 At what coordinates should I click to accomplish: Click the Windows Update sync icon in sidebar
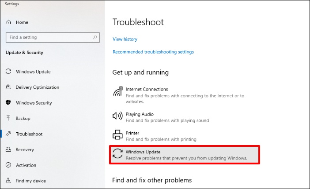[x=8, y=72]
